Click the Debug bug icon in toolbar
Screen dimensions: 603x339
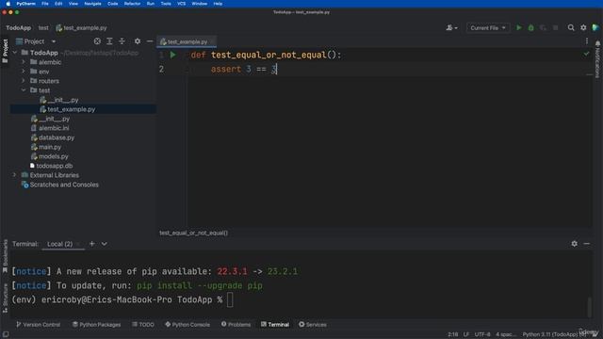pyautogui.click(x=531, y=27)
